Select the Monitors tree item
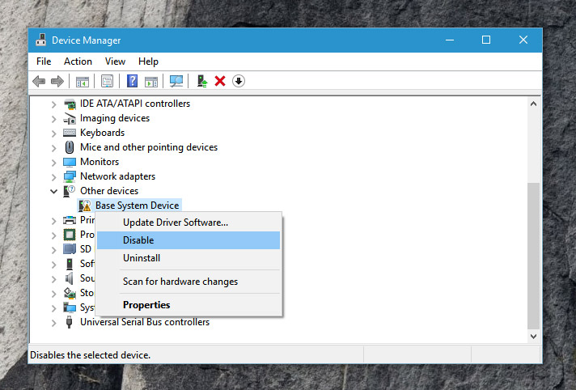 (100, 162)
